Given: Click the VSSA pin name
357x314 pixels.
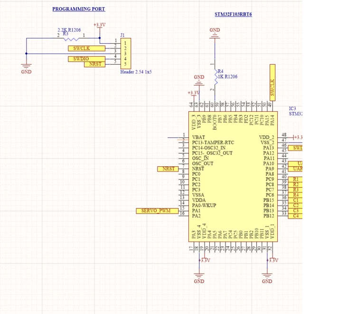Looking at the screenshot, I should coord(198,195).
